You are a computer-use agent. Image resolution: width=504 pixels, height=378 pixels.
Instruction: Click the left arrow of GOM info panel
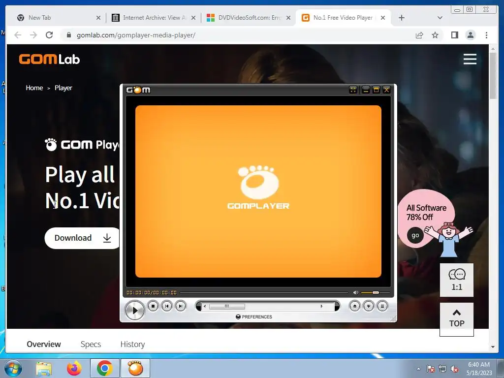pyautogui.click(x=205, y=306)
